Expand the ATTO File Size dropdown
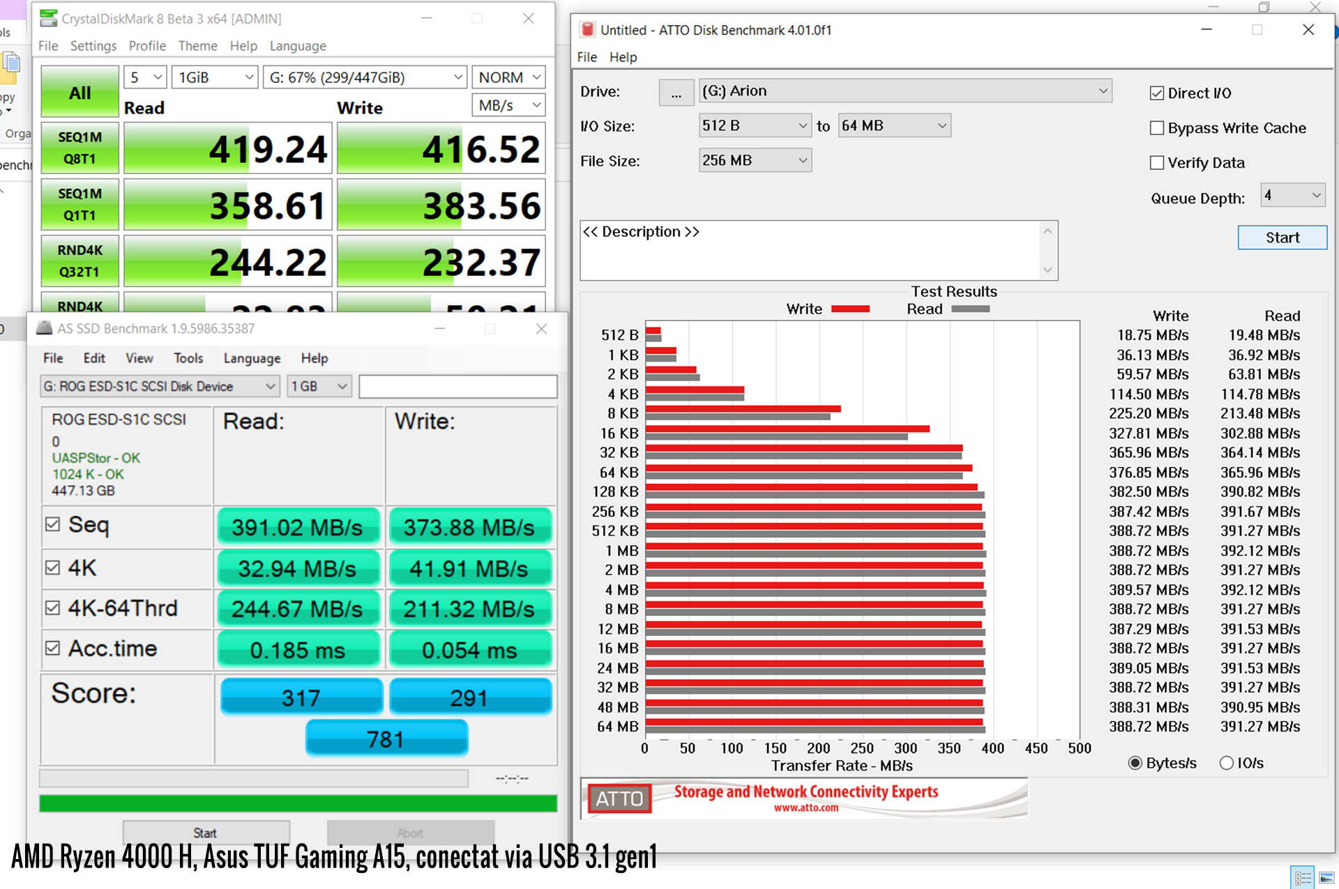1339x889 pixels. point(755,161)
